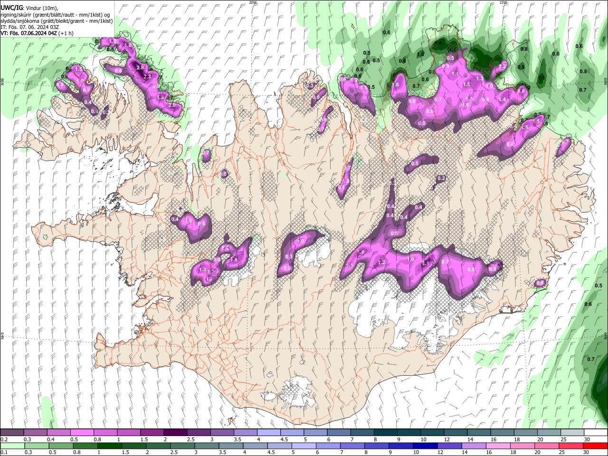This screenshot has width=608, height=456.
Task: Click the white snow legend swatch at 30
Action: coord(595,432)
